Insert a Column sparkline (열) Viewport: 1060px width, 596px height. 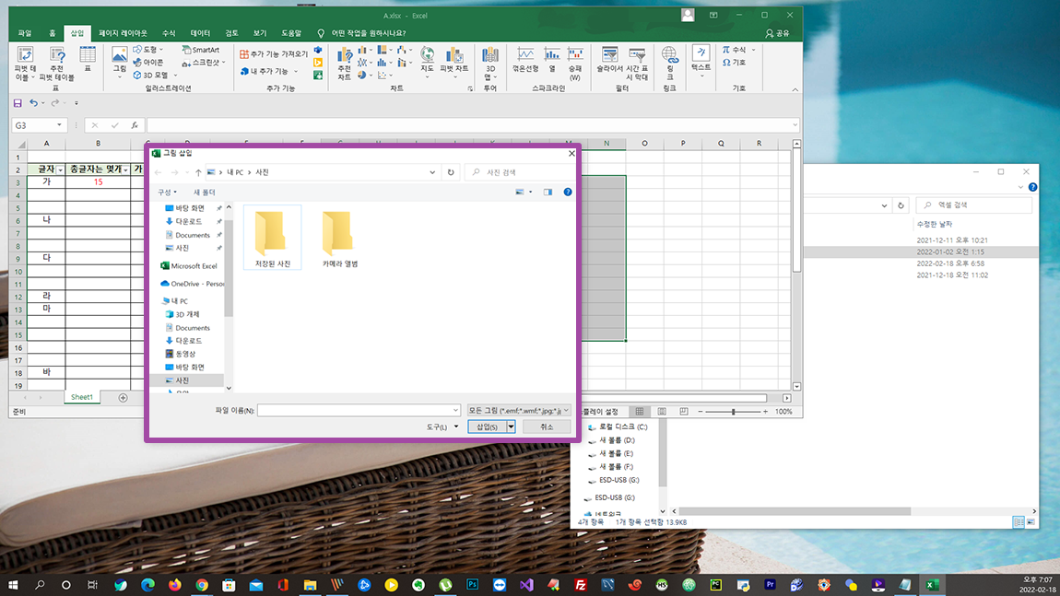click(x=551, y=59)
